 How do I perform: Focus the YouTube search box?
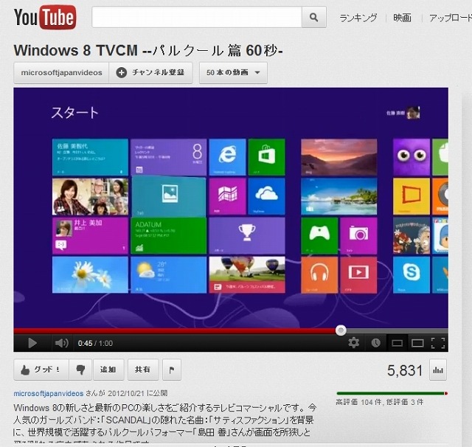[197, 17]
